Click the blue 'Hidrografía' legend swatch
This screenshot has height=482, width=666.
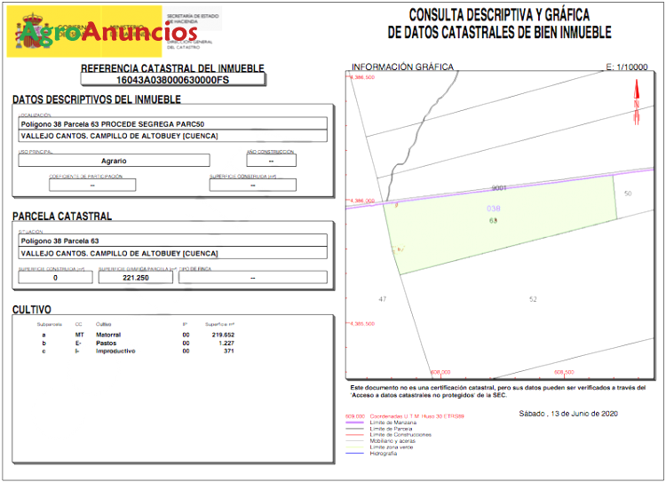(x=354, y=454)
